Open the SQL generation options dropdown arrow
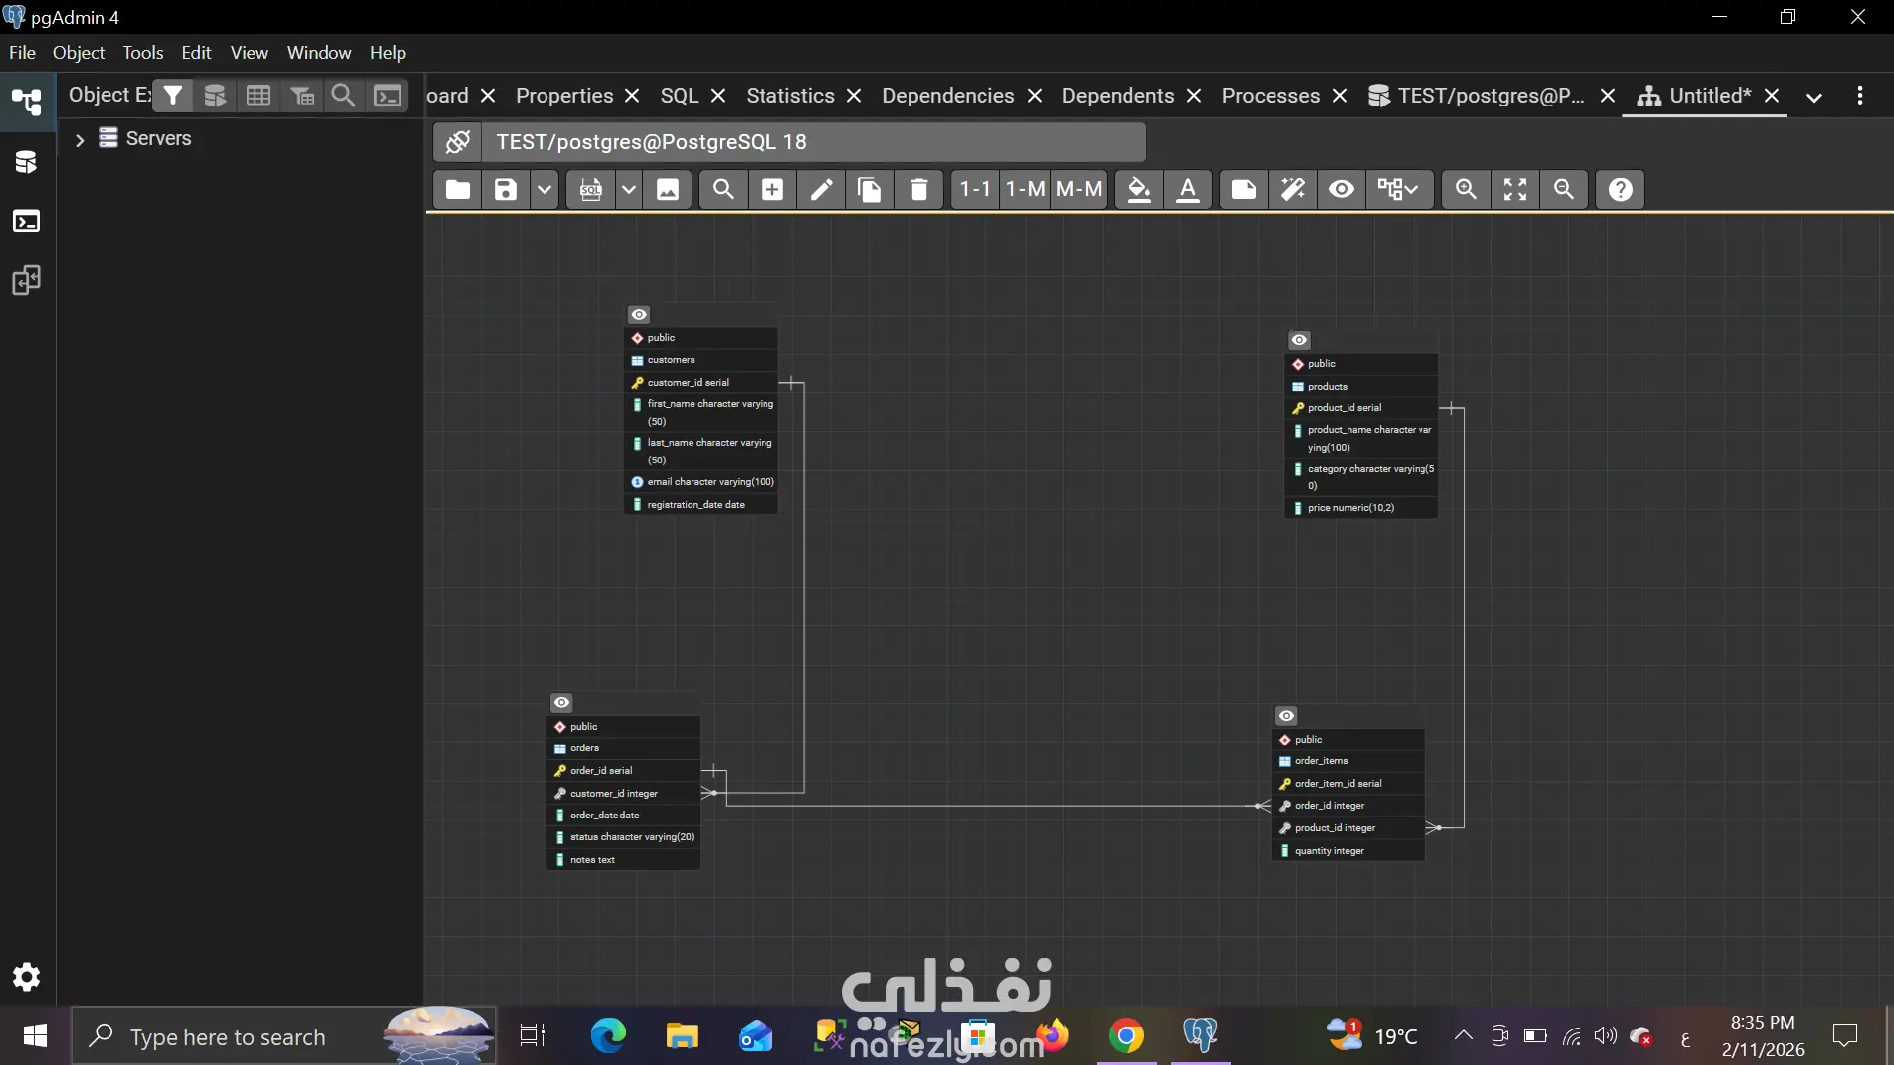The image size is (1894, 1065). pyautogui.click(x=628, y=189)
